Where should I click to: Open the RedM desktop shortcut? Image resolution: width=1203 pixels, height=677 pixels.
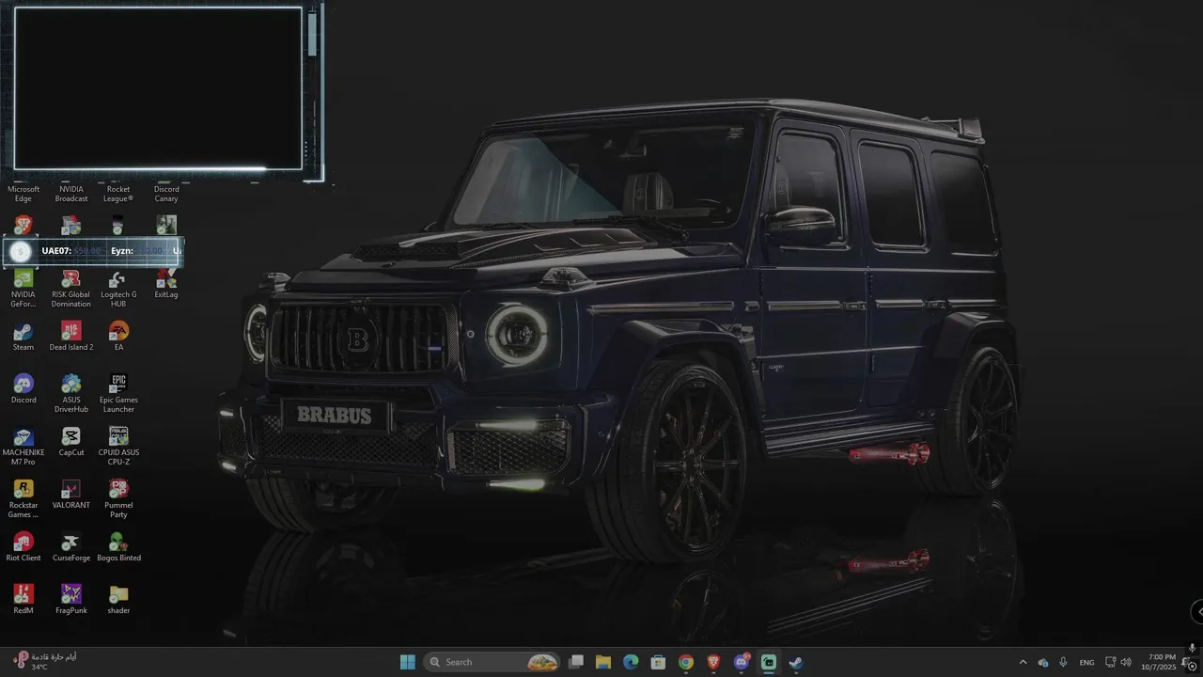pyautogui.click(x=23, y=599)
